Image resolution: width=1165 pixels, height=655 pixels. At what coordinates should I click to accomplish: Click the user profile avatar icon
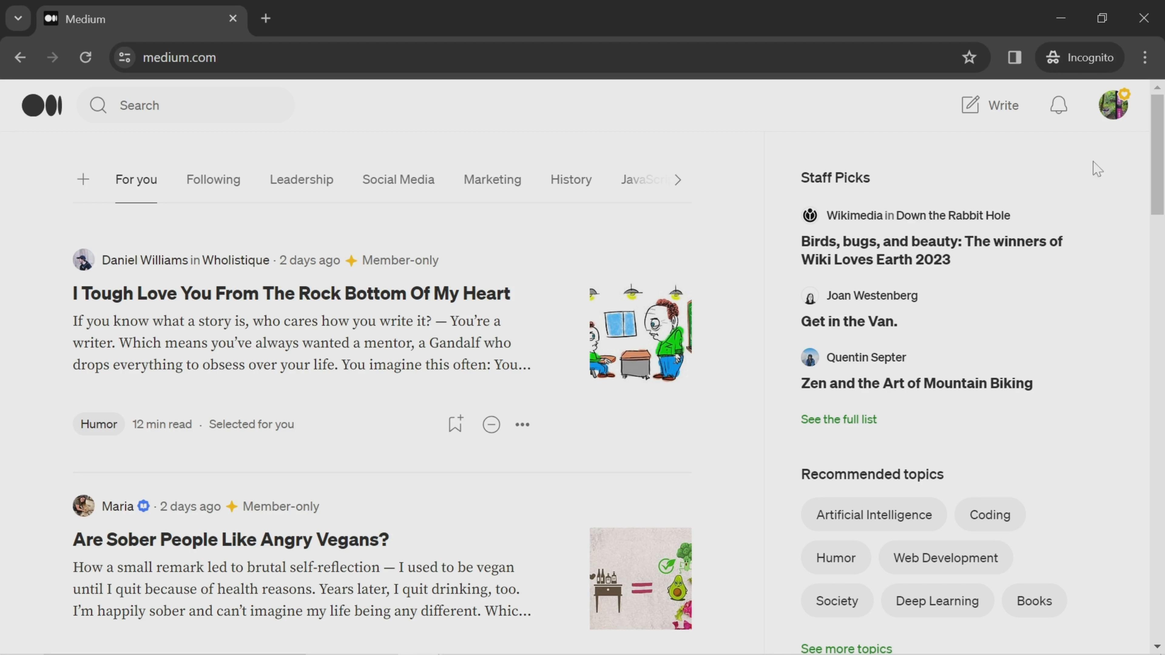(1114, 105)
